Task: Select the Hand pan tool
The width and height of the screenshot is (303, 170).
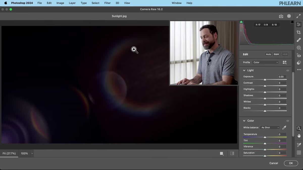Action: [x=299, y=136]
